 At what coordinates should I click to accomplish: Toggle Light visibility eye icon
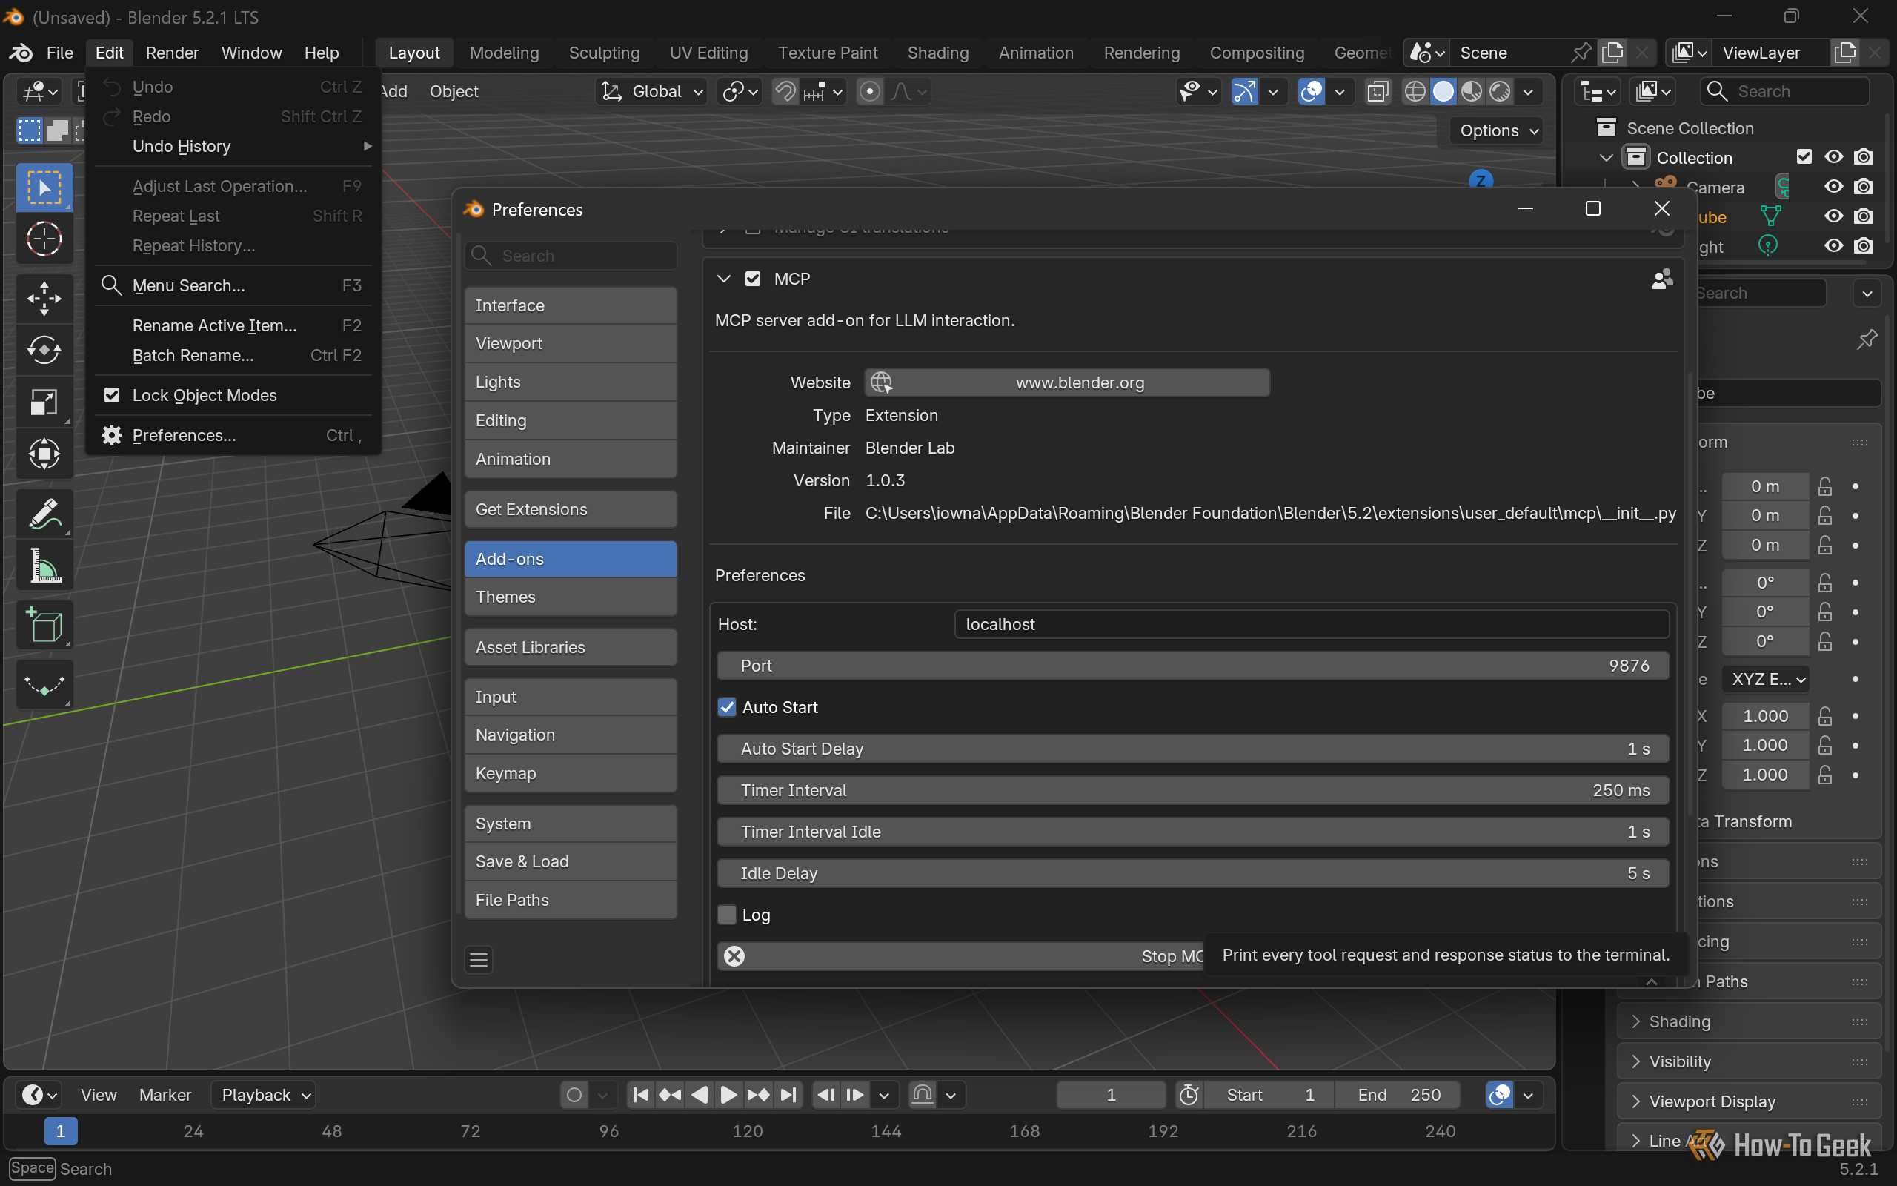(1833, 246)
